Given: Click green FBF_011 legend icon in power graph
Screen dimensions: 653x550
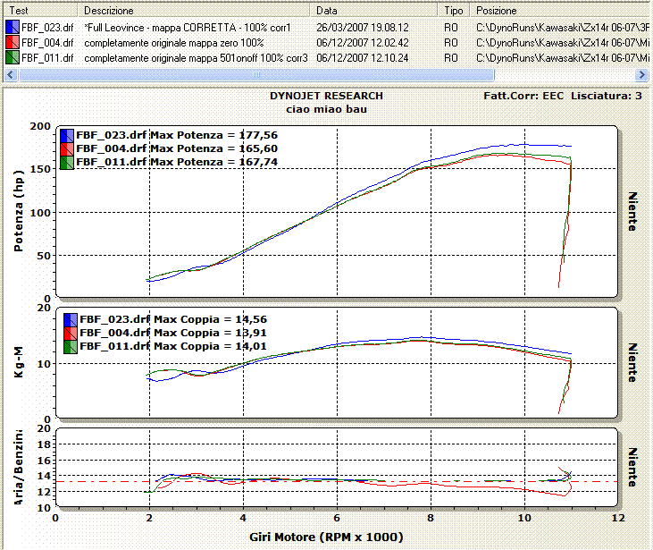Looking at the screenshot, I should tap(66, 163).
